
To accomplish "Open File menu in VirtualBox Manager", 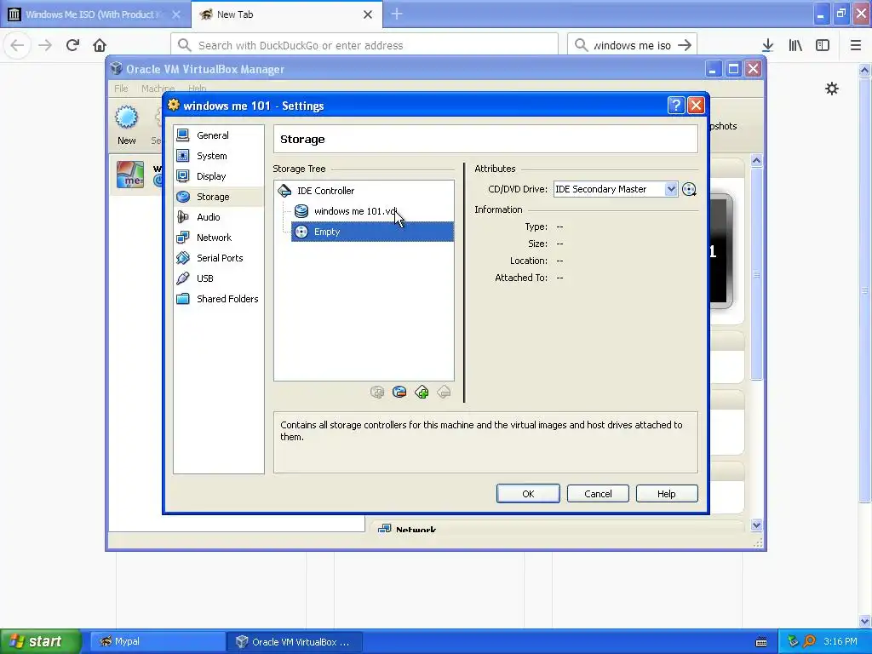I will (121, 89).
